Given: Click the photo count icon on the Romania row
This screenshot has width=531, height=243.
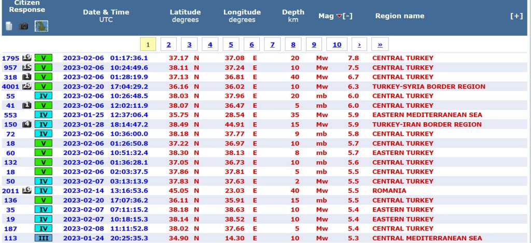Looking at the screenshot, I should click(x=27, y=191).
